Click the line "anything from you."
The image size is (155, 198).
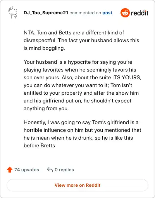point(46,109)
